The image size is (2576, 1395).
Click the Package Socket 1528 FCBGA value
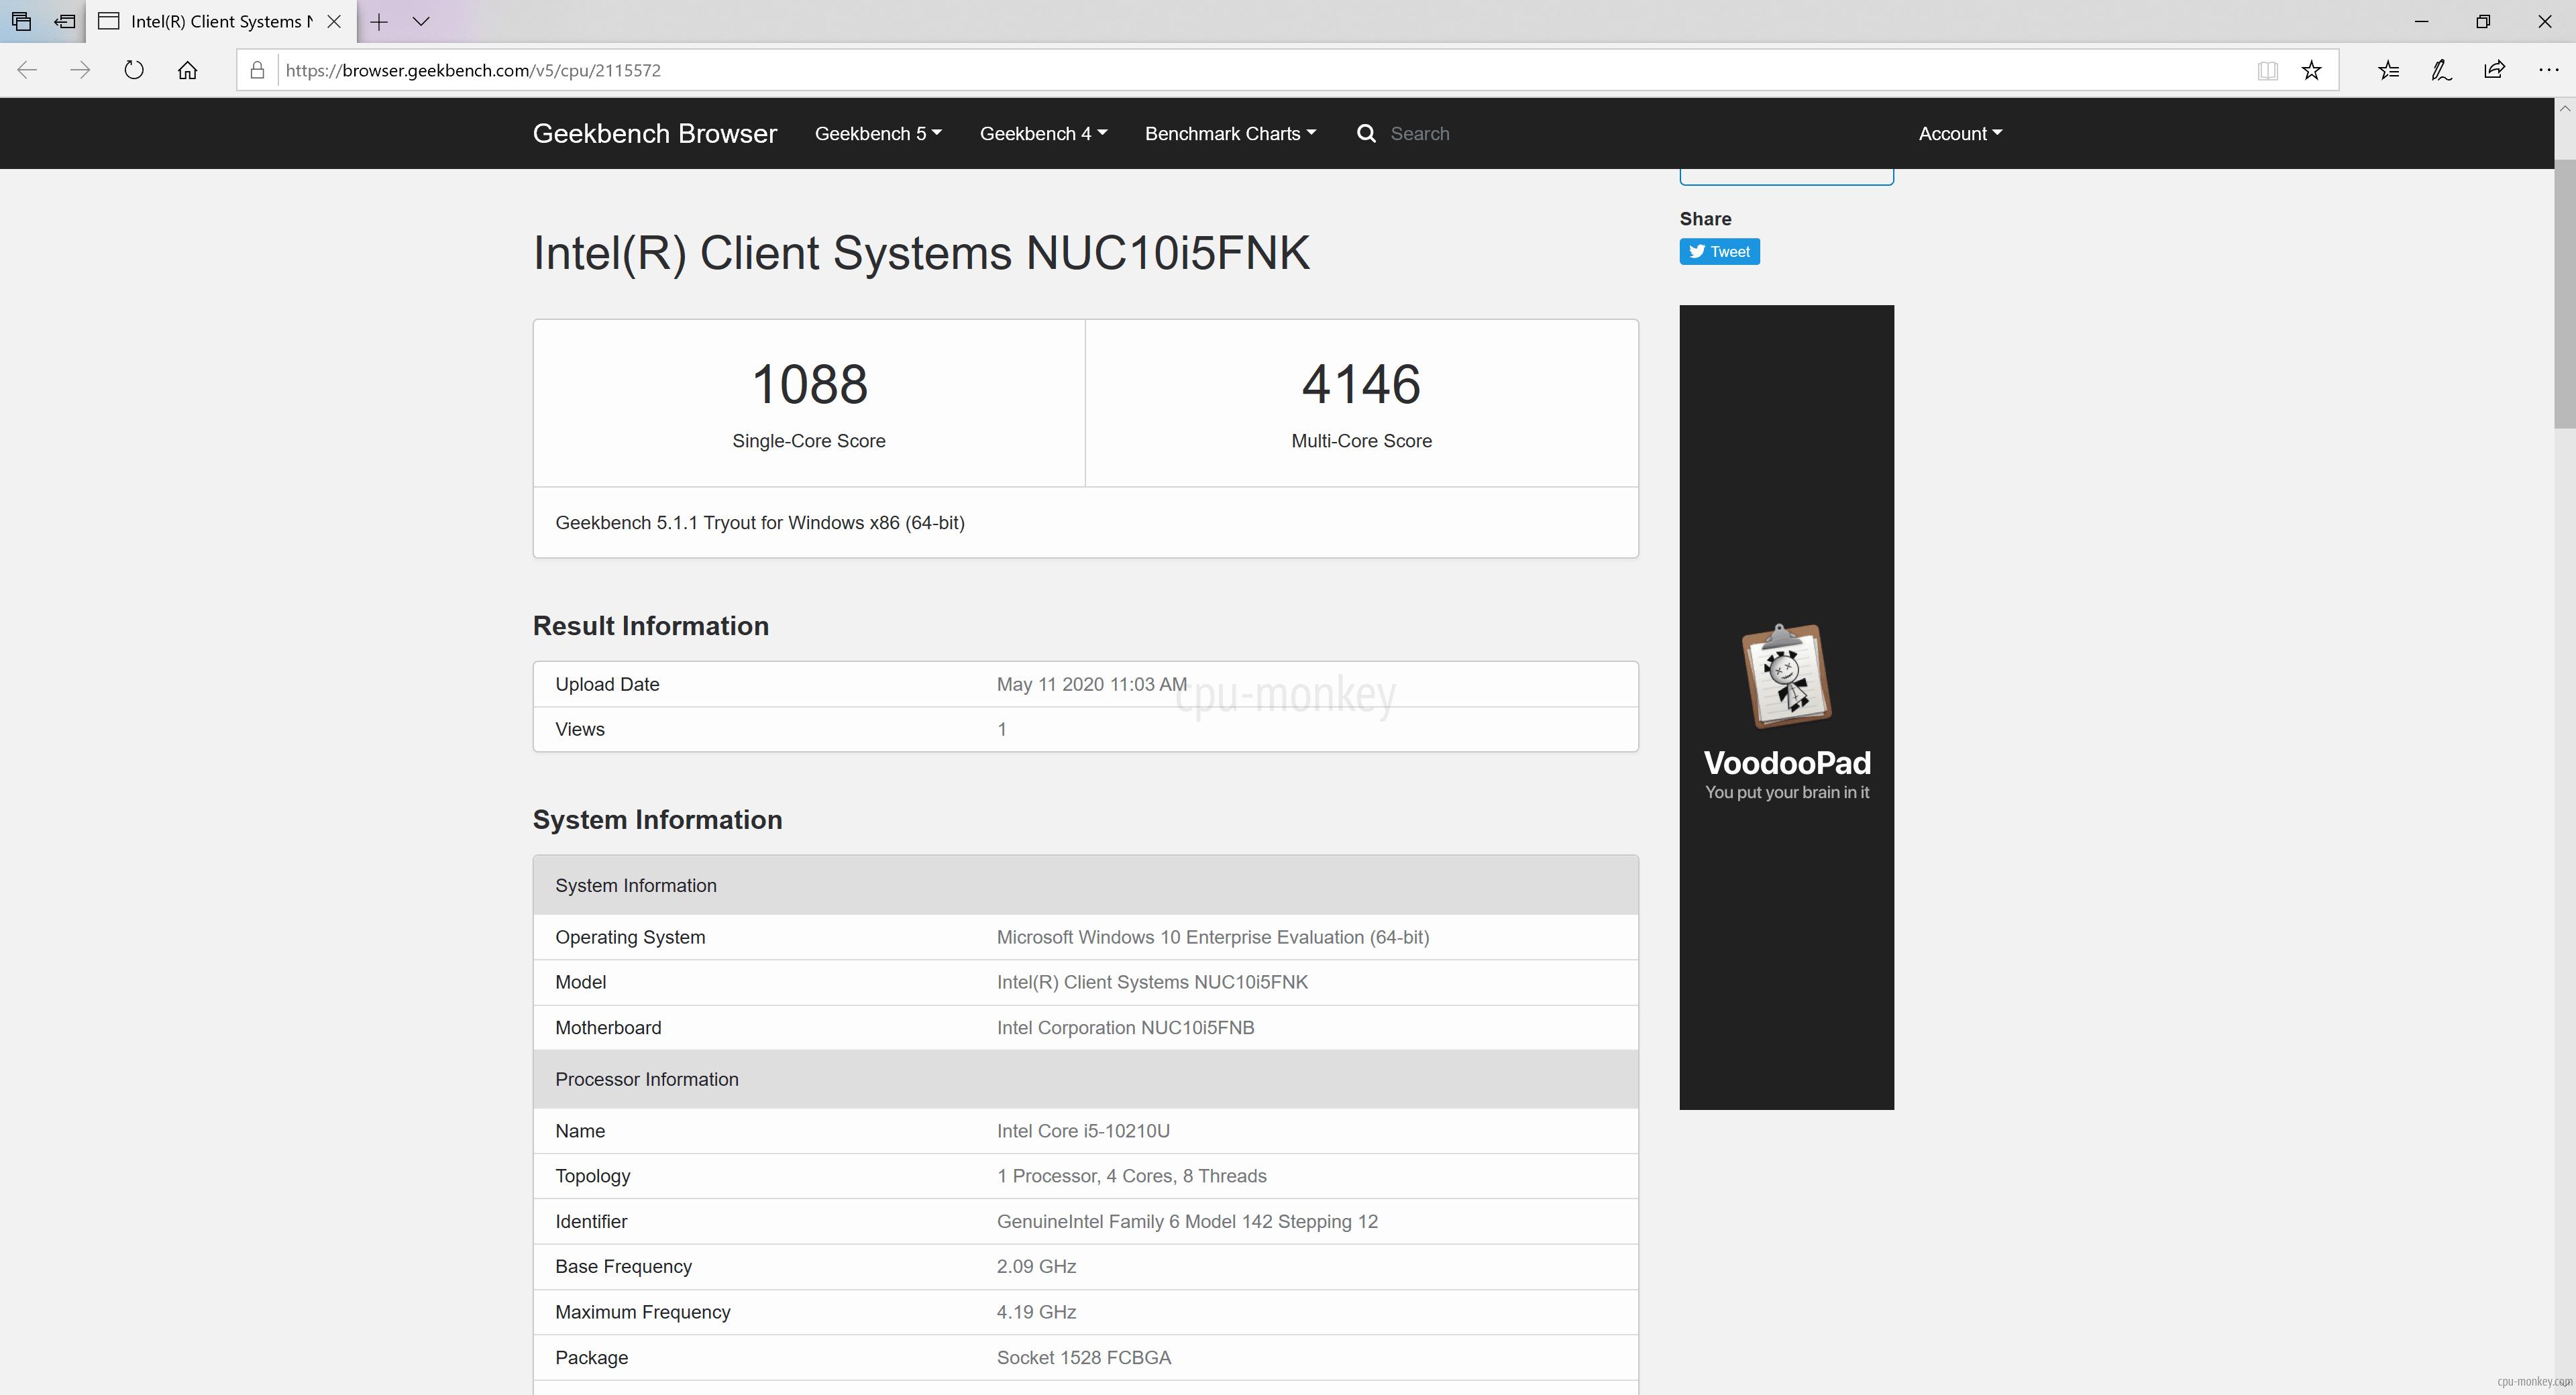(1083, 1357)
